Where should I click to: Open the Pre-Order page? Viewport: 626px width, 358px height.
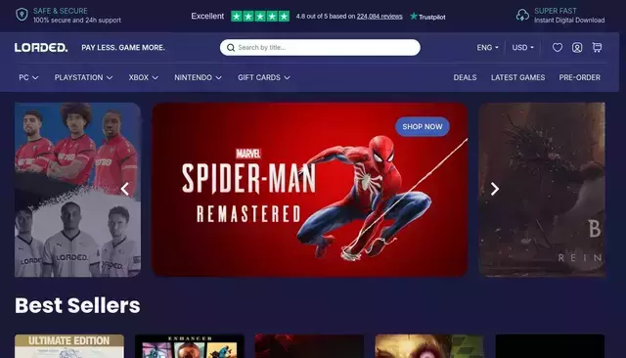tap(580, 77)
